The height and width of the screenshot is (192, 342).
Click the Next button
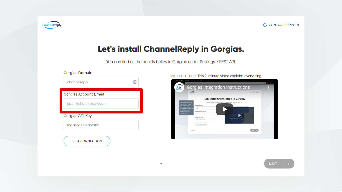pos(279,164)
